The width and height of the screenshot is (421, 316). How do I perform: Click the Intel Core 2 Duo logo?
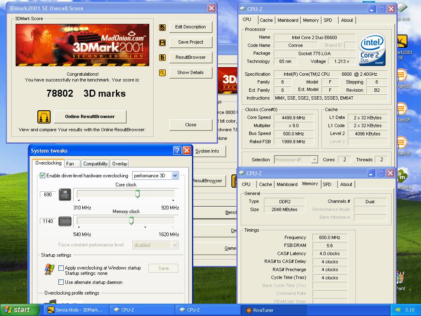pyautogui.click(x=372, y=50)
